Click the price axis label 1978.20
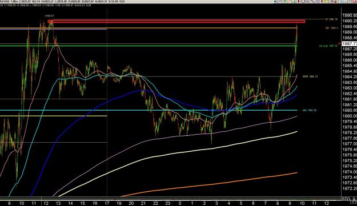The image size is (357, 206). coord(350,132)
